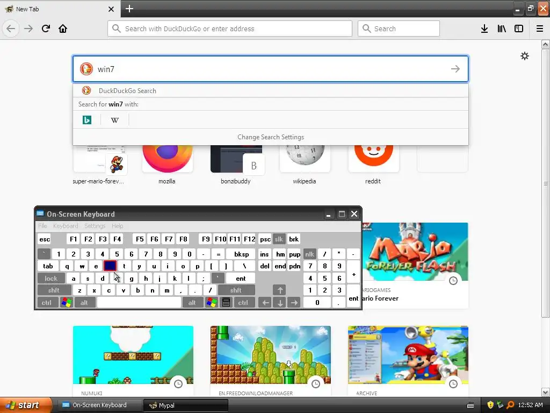The height and width of the screenshot is (413, 550).
Task: Open the reddit top site tile
Action: (373, 165)
